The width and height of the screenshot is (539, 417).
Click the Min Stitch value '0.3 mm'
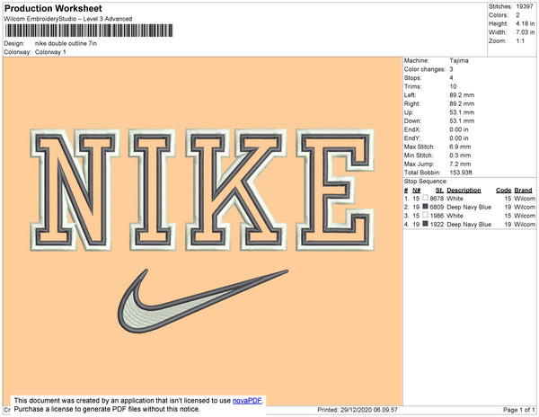[460, 155]
